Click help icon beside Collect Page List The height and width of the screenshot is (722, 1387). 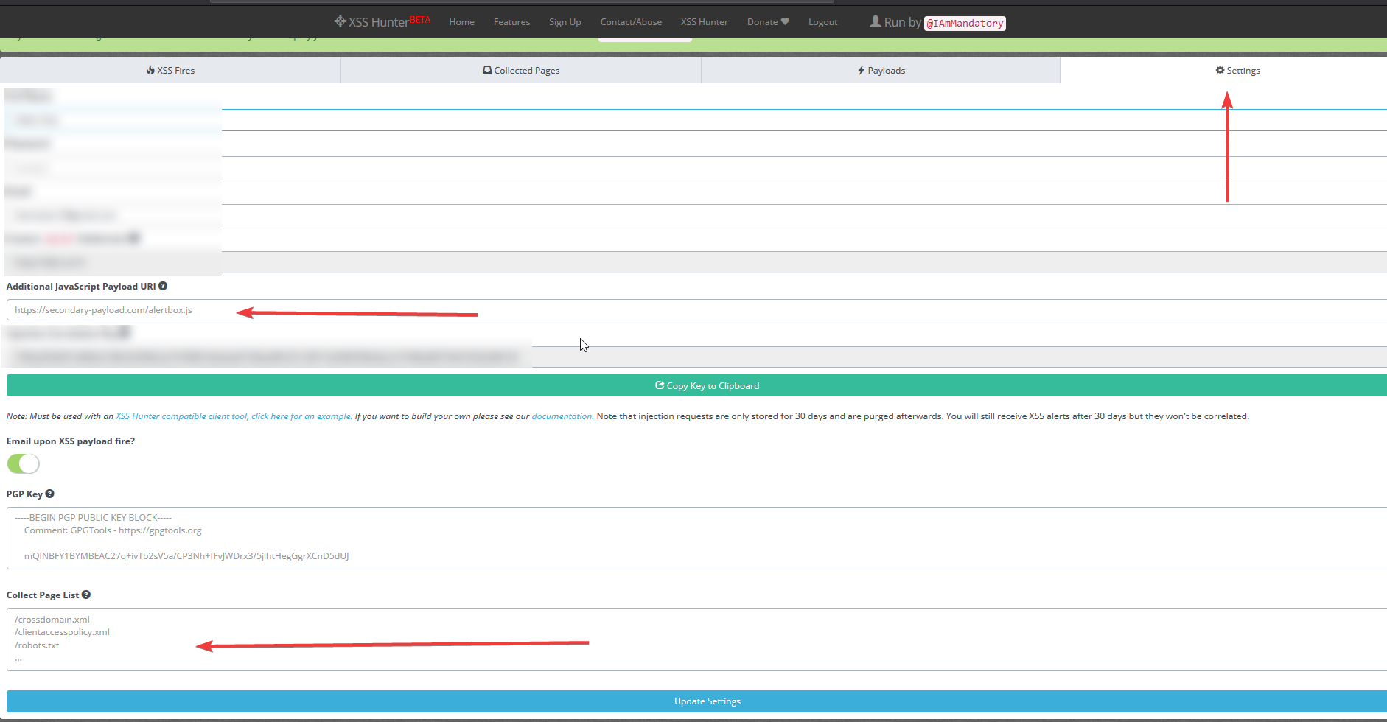[86, 595]
